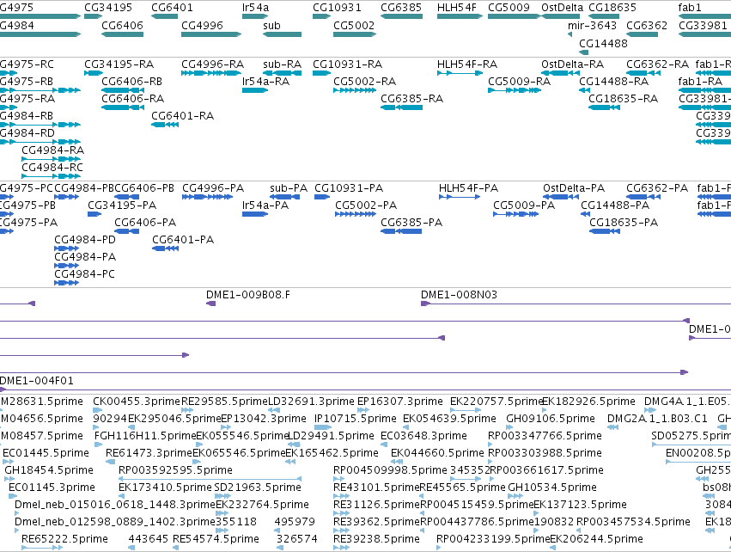
Task: Select the CG6362-PA protein
Action: (x=643, y=197)
